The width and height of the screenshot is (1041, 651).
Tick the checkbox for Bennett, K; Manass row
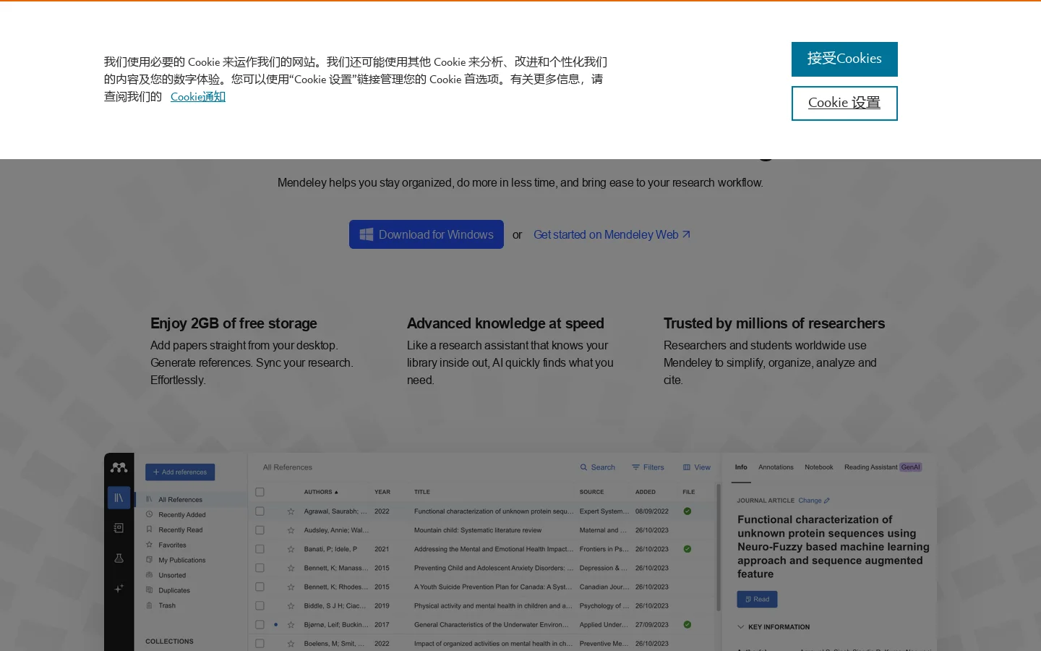tap(260, 568)
